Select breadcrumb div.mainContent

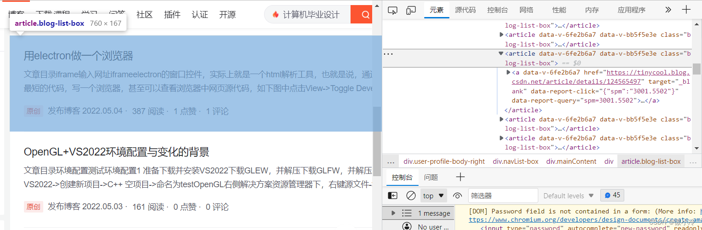coord(571,161)
